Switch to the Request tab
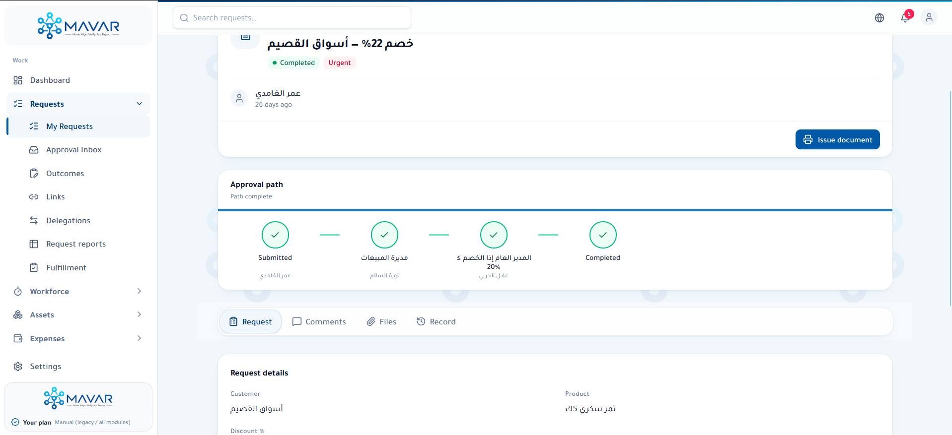The width and height of the screenshot is (952, 435). (251, 322)
